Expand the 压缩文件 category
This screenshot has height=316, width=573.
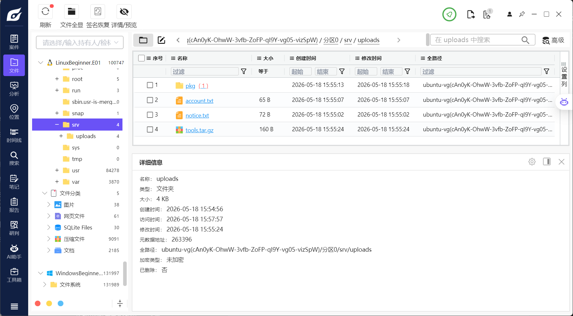pyautogui.click(x=49, y=239)
